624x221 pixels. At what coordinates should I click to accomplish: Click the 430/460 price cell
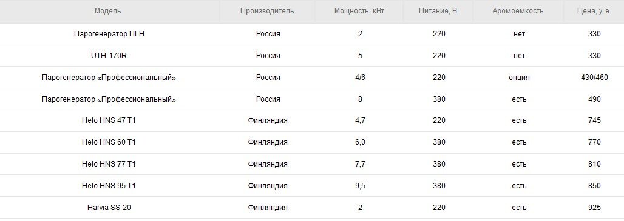coord(594,78)
